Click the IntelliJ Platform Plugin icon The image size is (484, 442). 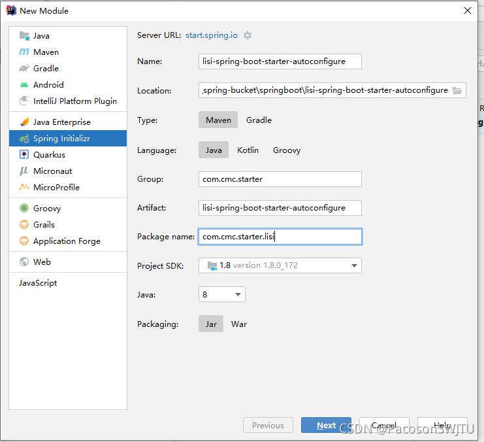point(24,101)
